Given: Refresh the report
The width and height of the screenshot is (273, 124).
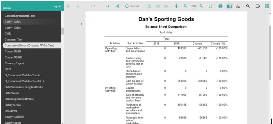Looking at the screenshot, I should tap(132, 6).
